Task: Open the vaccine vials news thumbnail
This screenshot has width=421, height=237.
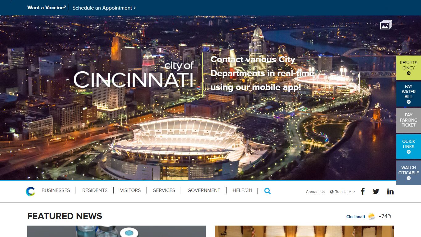Action: pos(116,231)
